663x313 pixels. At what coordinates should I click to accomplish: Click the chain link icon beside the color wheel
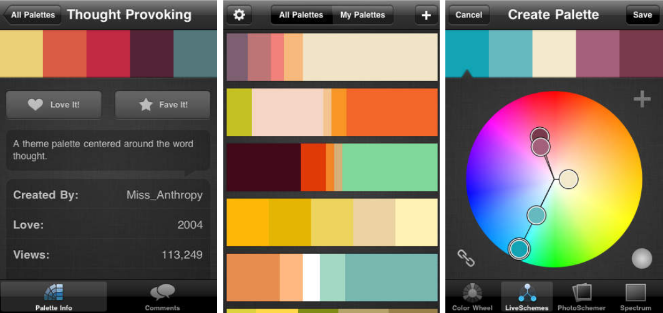(x=466, y=258)
